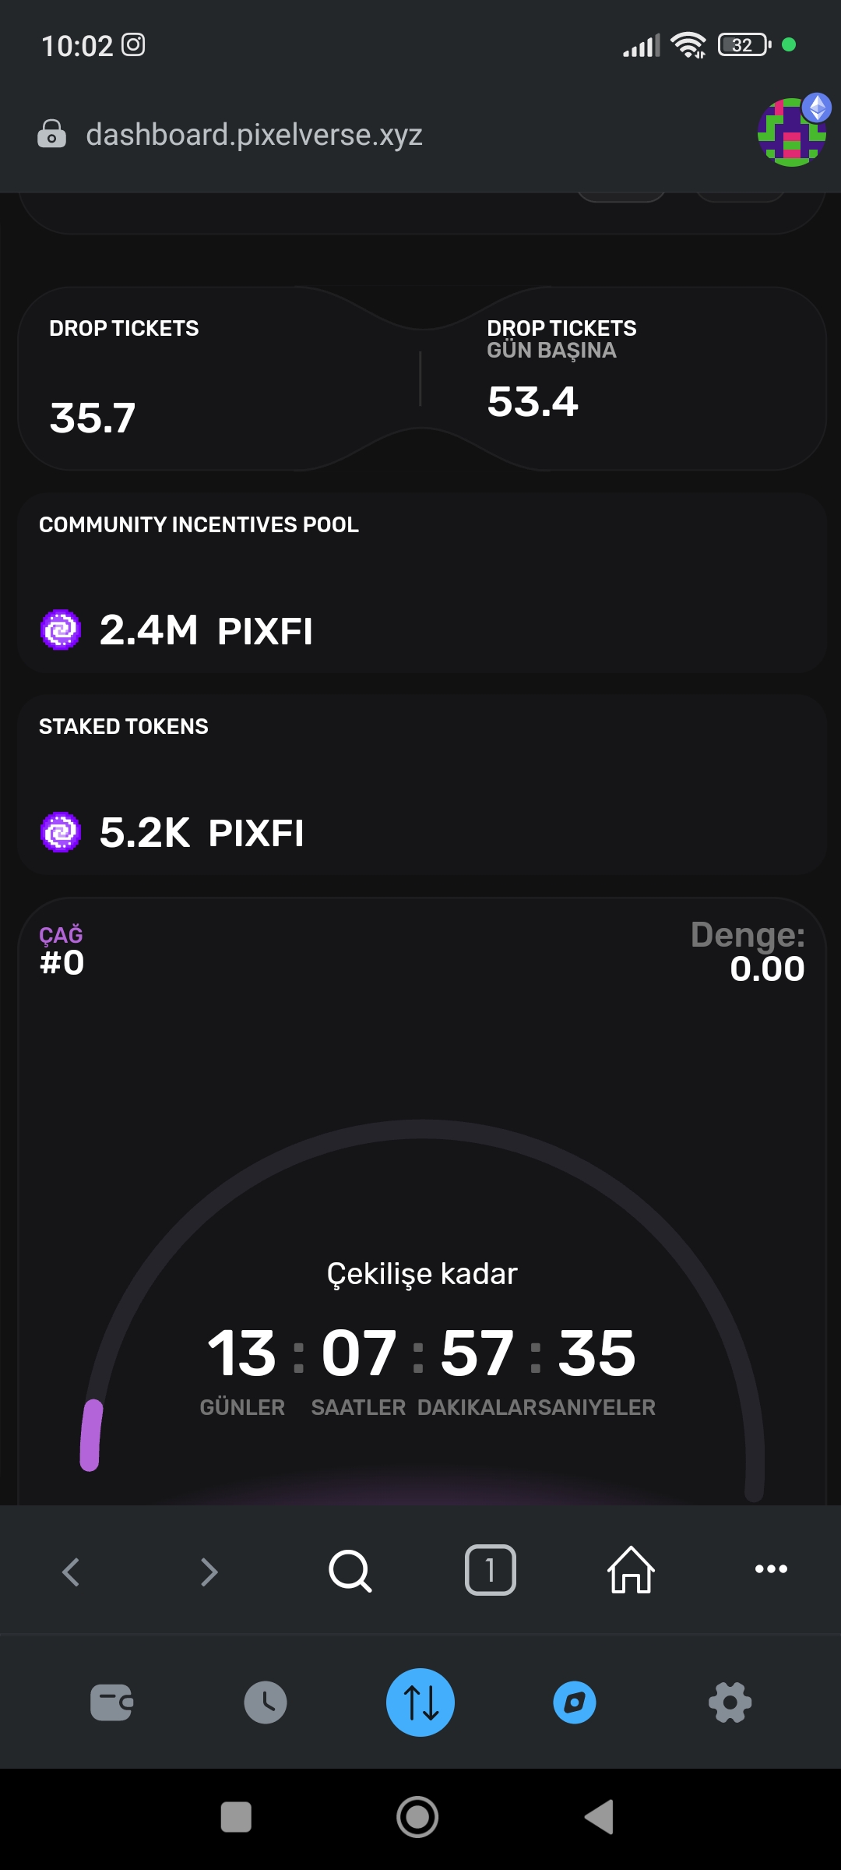Go to browser home page

click(x=631, y=1570)
